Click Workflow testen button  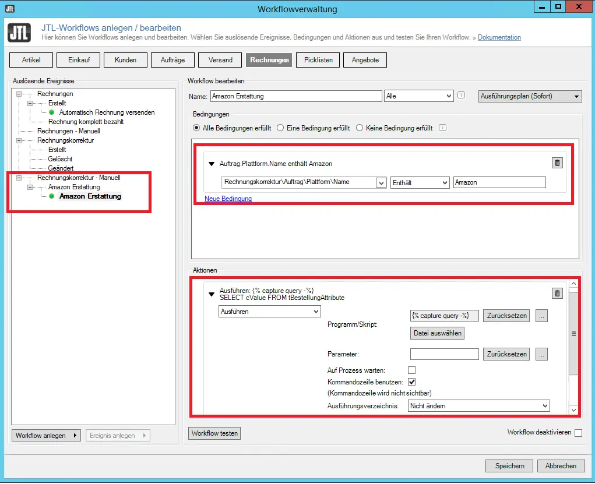pos(214,433)
